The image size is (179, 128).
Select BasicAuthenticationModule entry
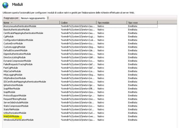tap(17, 30)
